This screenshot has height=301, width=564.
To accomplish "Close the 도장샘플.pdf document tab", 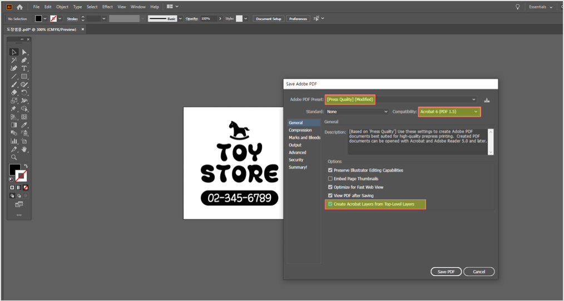I will tap(83, 29).
